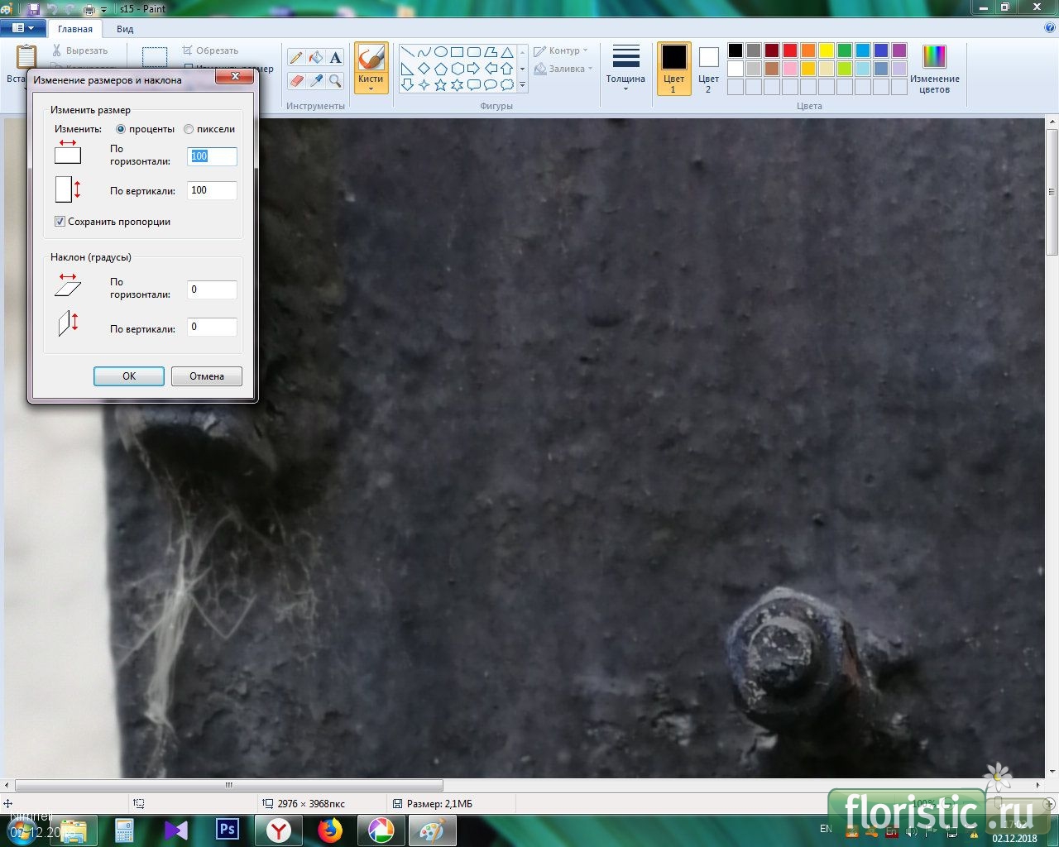Select the Magnifier tool
1059x847 pixels.
tap(335, 80)
